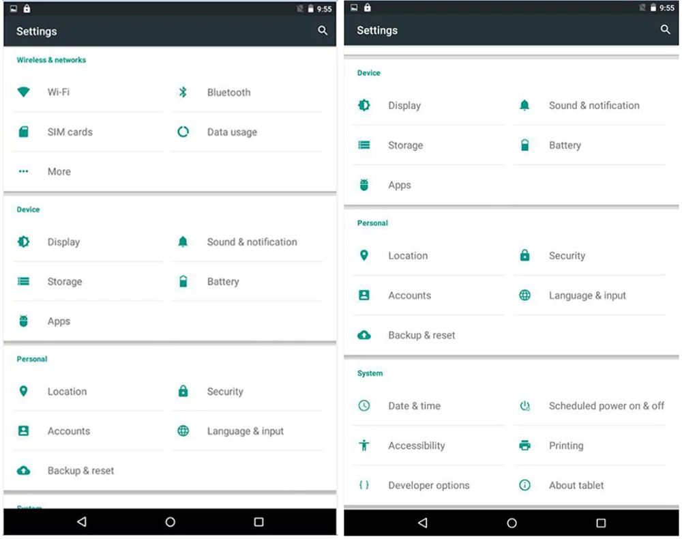Tap the About tablet info icon
The width and height of the screenshot is (682, 539).
(x=525, y=485)
